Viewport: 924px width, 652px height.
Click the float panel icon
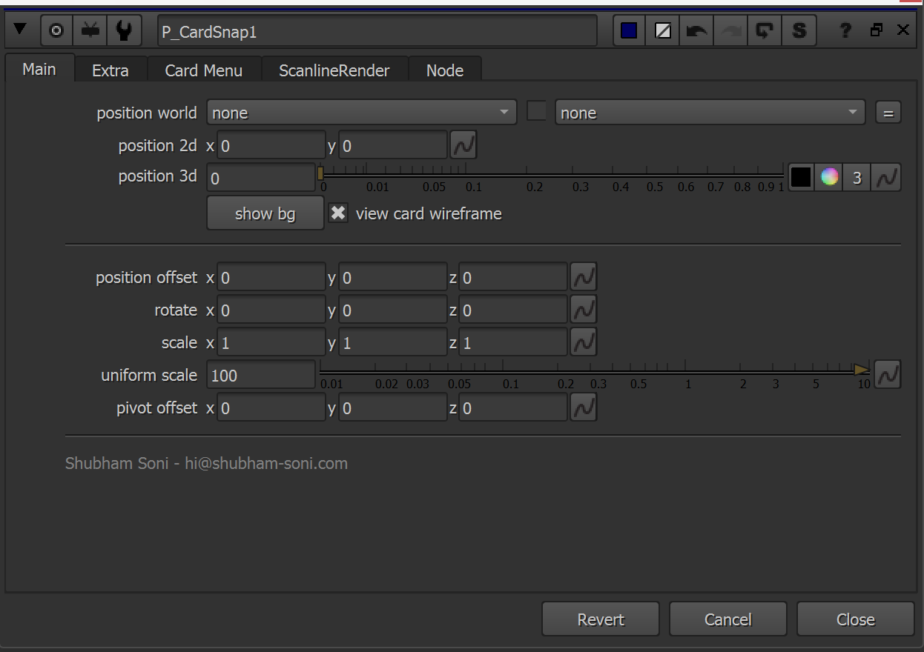point(877,30)
